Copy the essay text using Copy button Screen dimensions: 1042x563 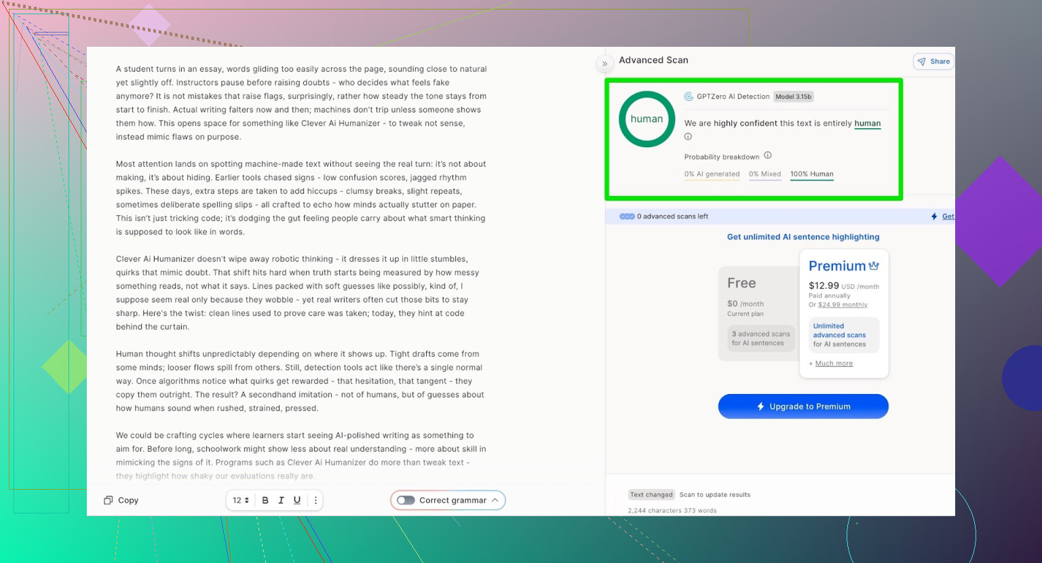[121, 501]
